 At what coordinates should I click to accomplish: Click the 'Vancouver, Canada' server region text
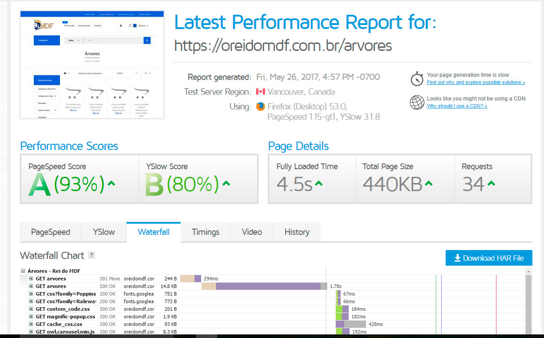(x=301, y=92)
